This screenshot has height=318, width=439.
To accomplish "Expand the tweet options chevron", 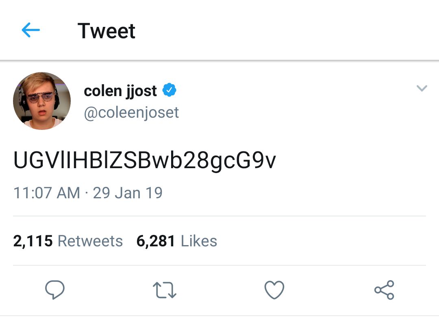I will pyautogui.click(x=422, y=88).
